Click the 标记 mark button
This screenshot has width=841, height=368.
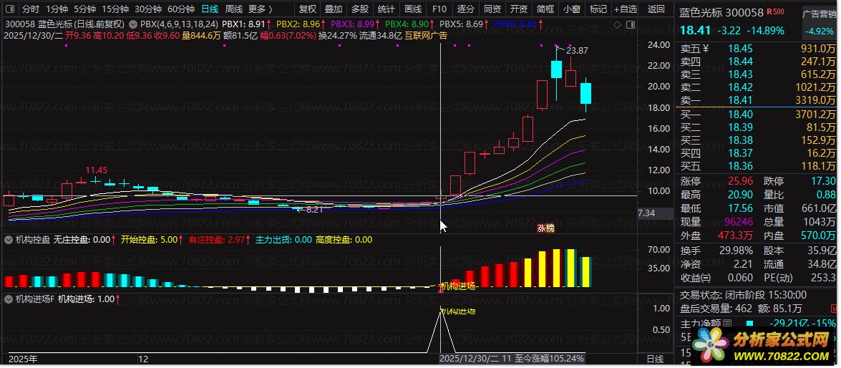click(598, 9)
